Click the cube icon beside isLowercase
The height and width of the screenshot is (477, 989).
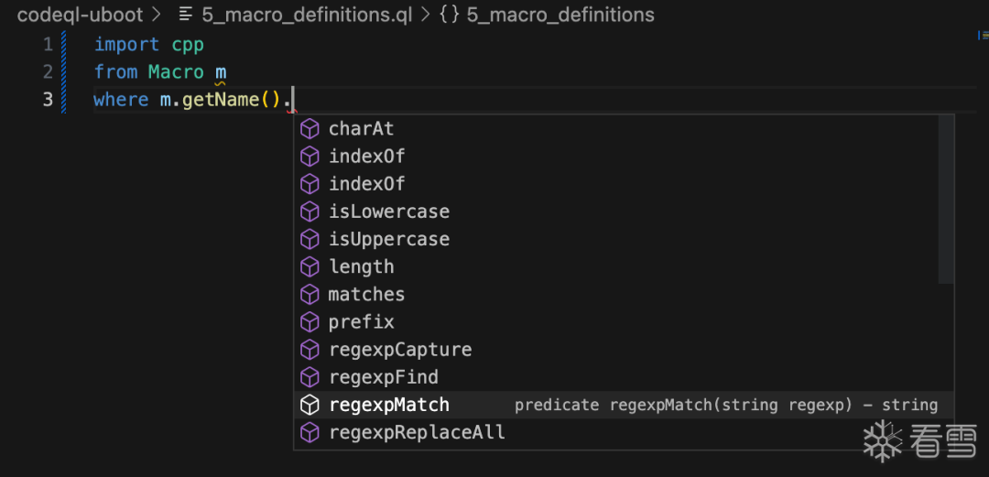click(310, 211)
